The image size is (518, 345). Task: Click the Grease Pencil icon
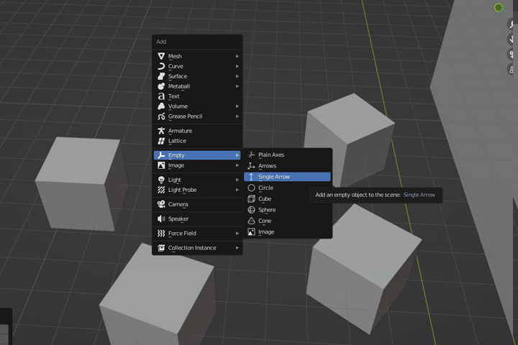point(161,116)
